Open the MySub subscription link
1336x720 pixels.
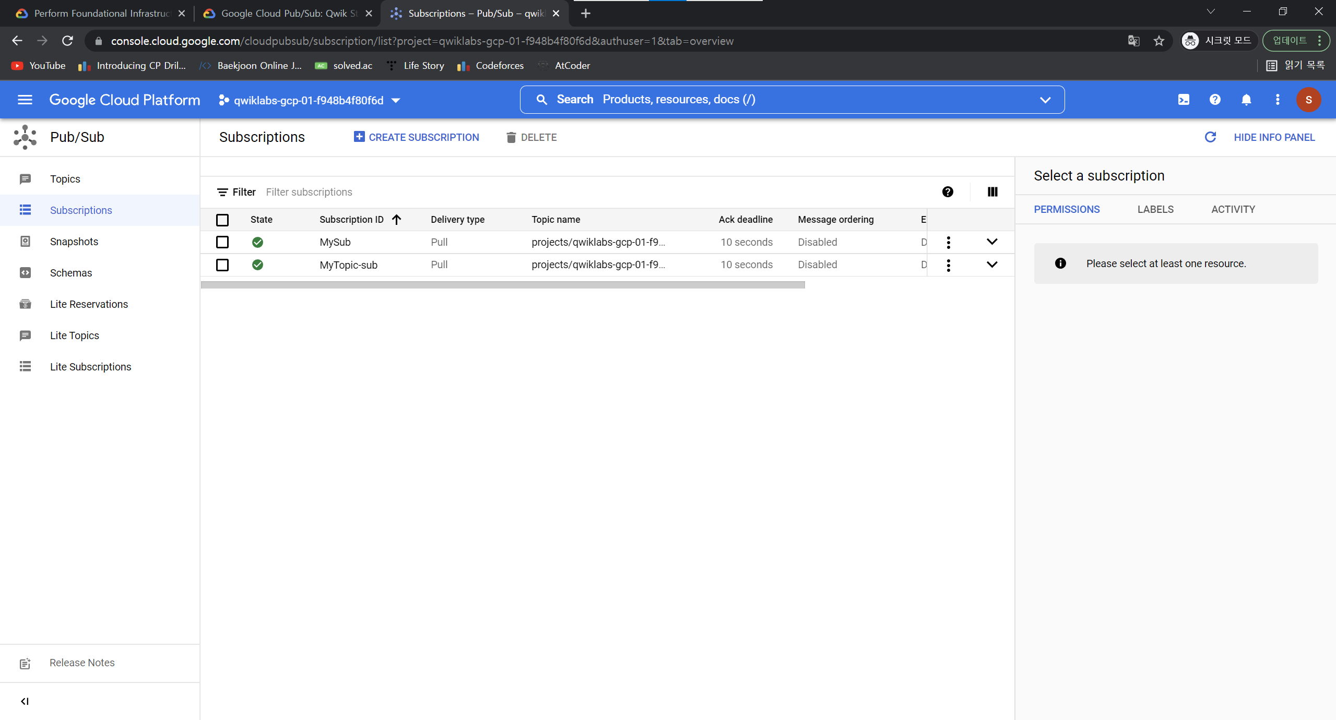335,242
